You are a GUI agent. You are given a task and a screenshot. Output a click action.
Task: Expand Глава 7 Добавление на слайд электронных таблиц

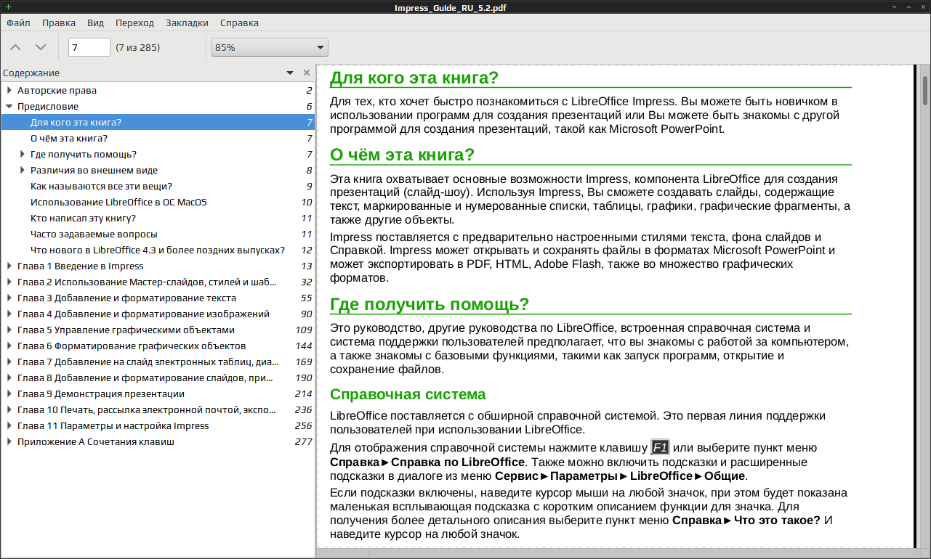pyautogui.click(x=9, y=362)
